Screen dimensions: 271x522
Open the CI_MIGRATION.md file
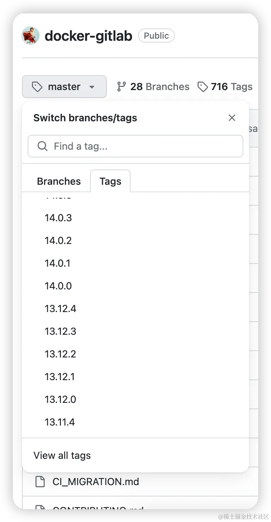coord(96,482)
